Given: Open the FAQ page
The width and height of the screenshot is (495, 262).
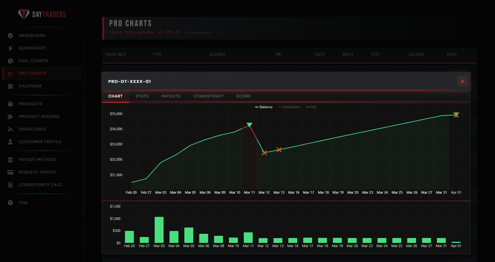Looking at the screenshot, I should (x=23, y=203).
